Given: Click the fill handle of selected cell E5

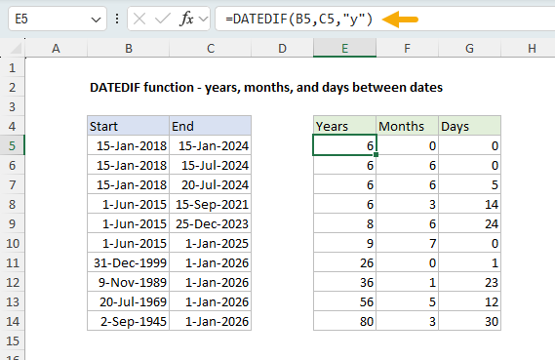Looking at the screenshot, I should (376, 155).
